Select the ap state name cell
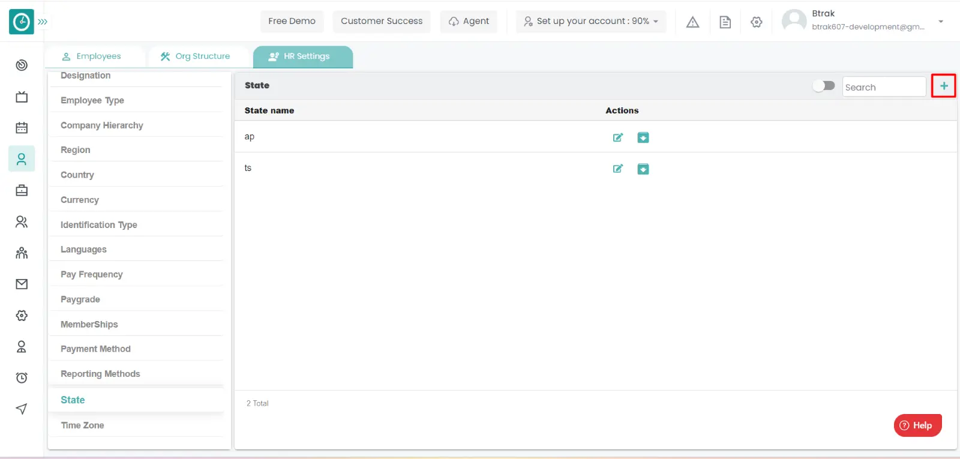960x459 pixels. click(x=249, y=137)
